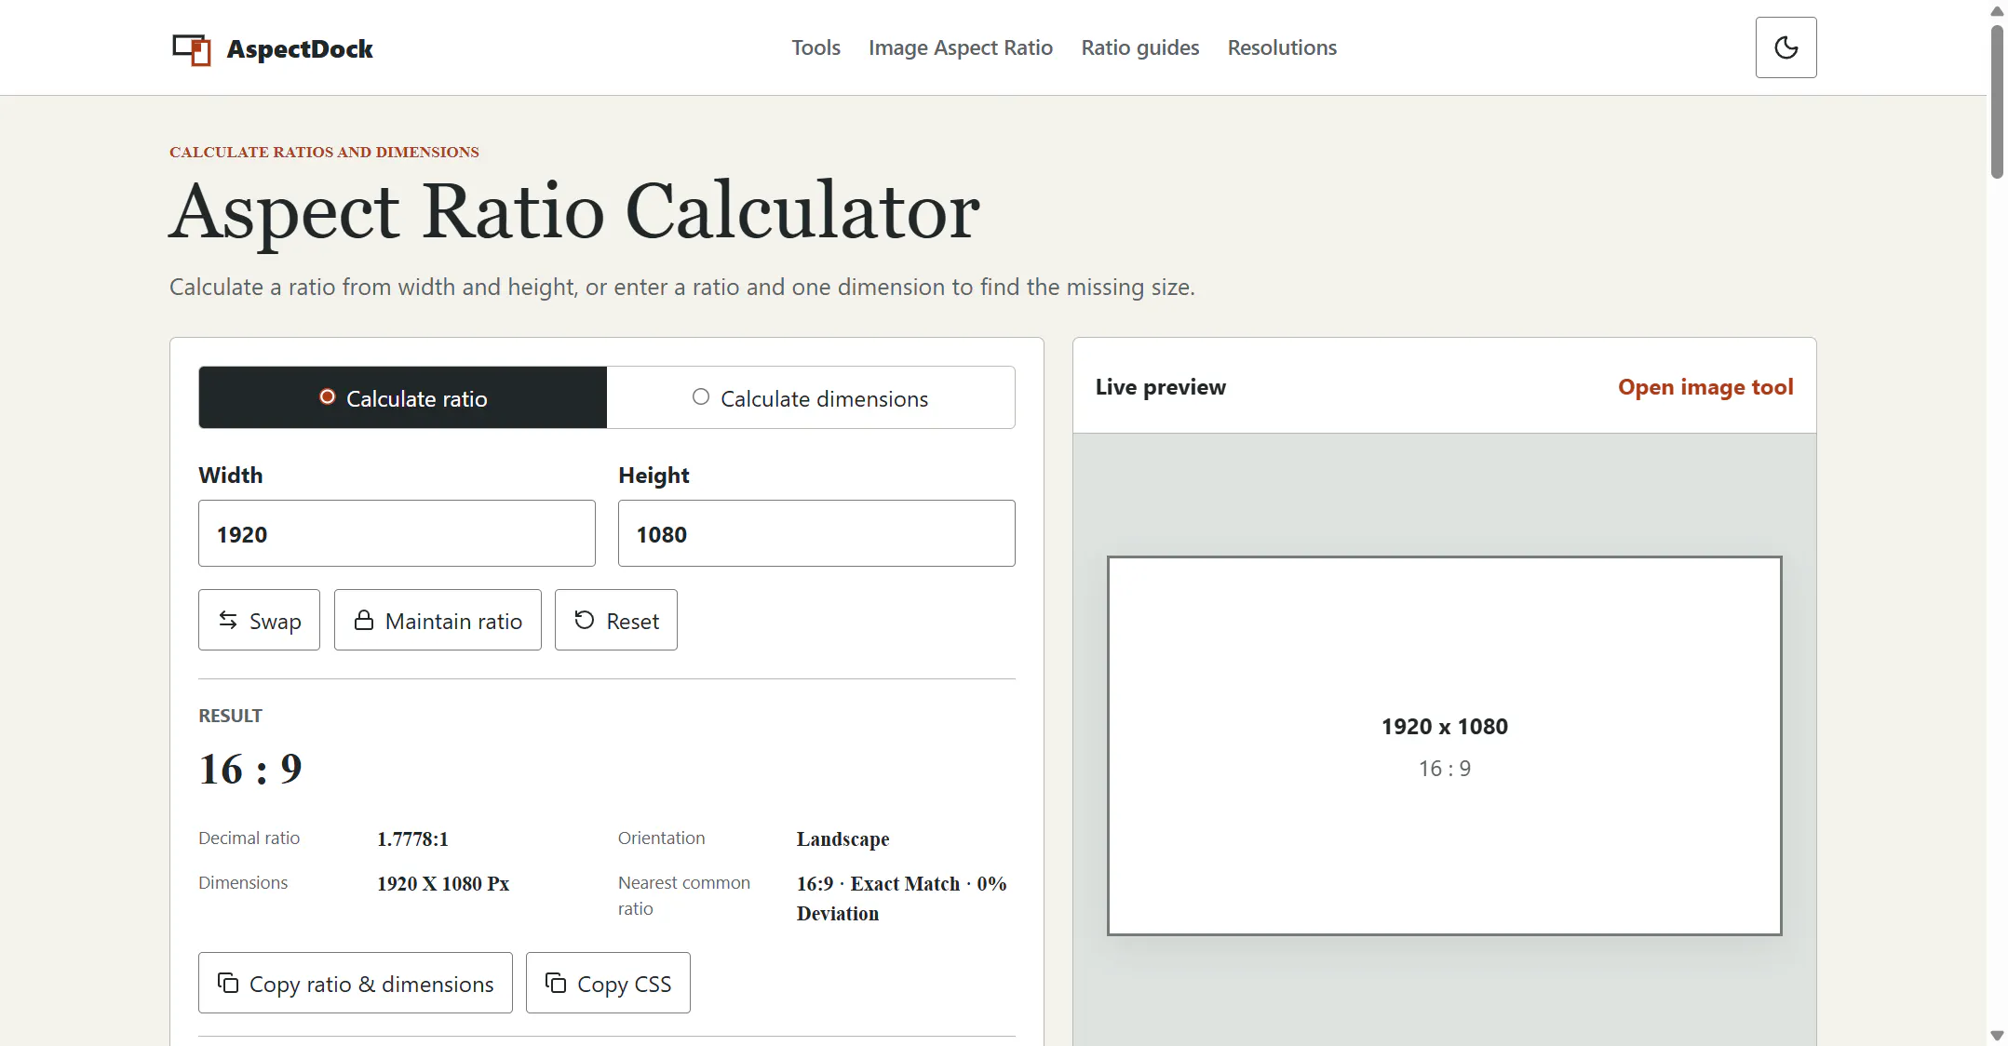Go to Ratio guides
This screenshot has width=2008, height=1046.
[1139, 47]
